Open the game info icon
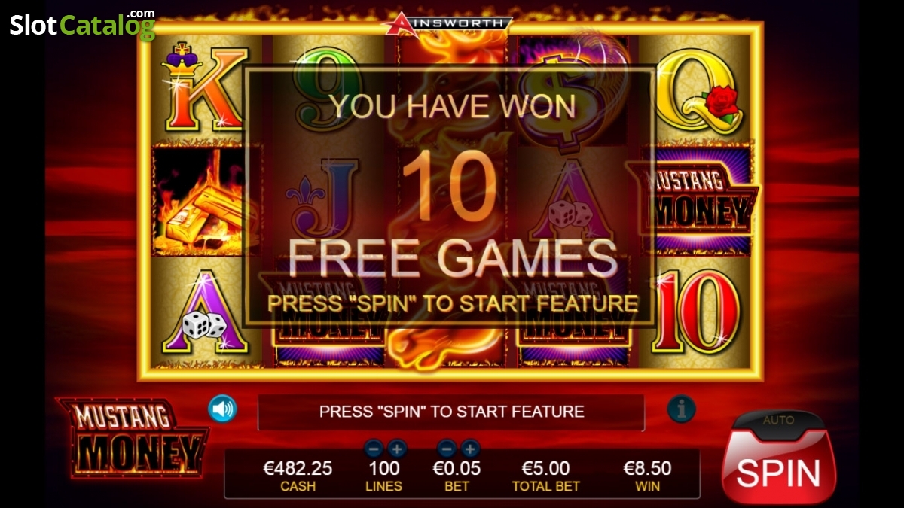 tap(681, 409)
